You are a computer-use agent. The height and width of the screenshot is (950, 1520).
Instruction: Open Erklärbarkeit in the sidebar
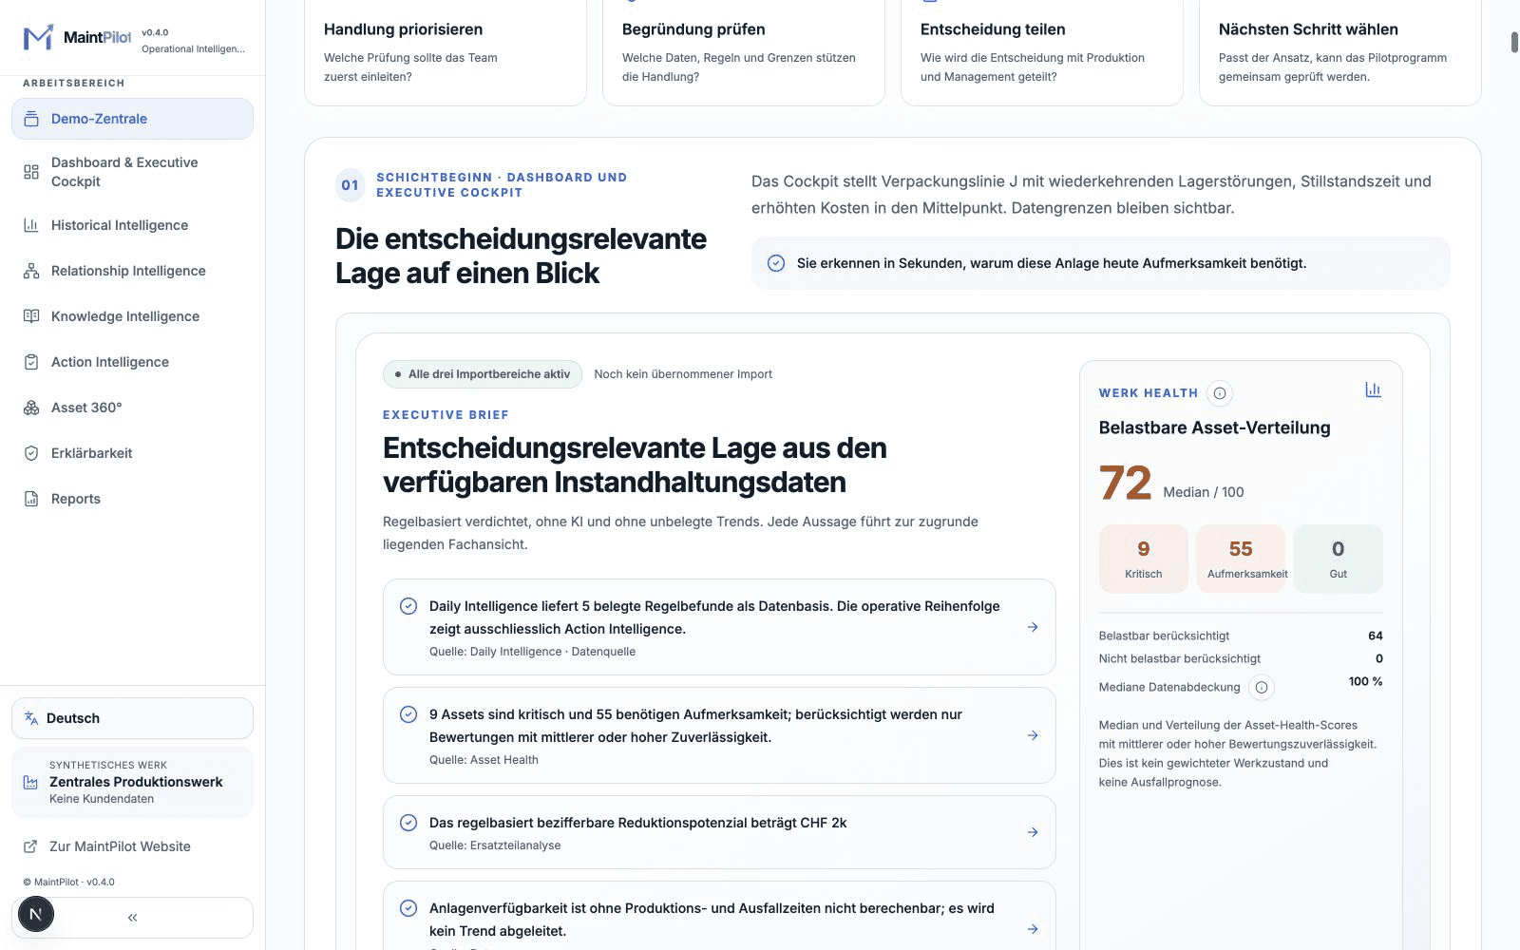pos(132,453)
